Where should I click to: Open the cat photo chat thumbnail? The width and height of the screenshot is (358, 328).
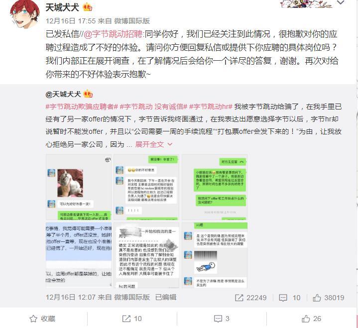pos(79,187)
